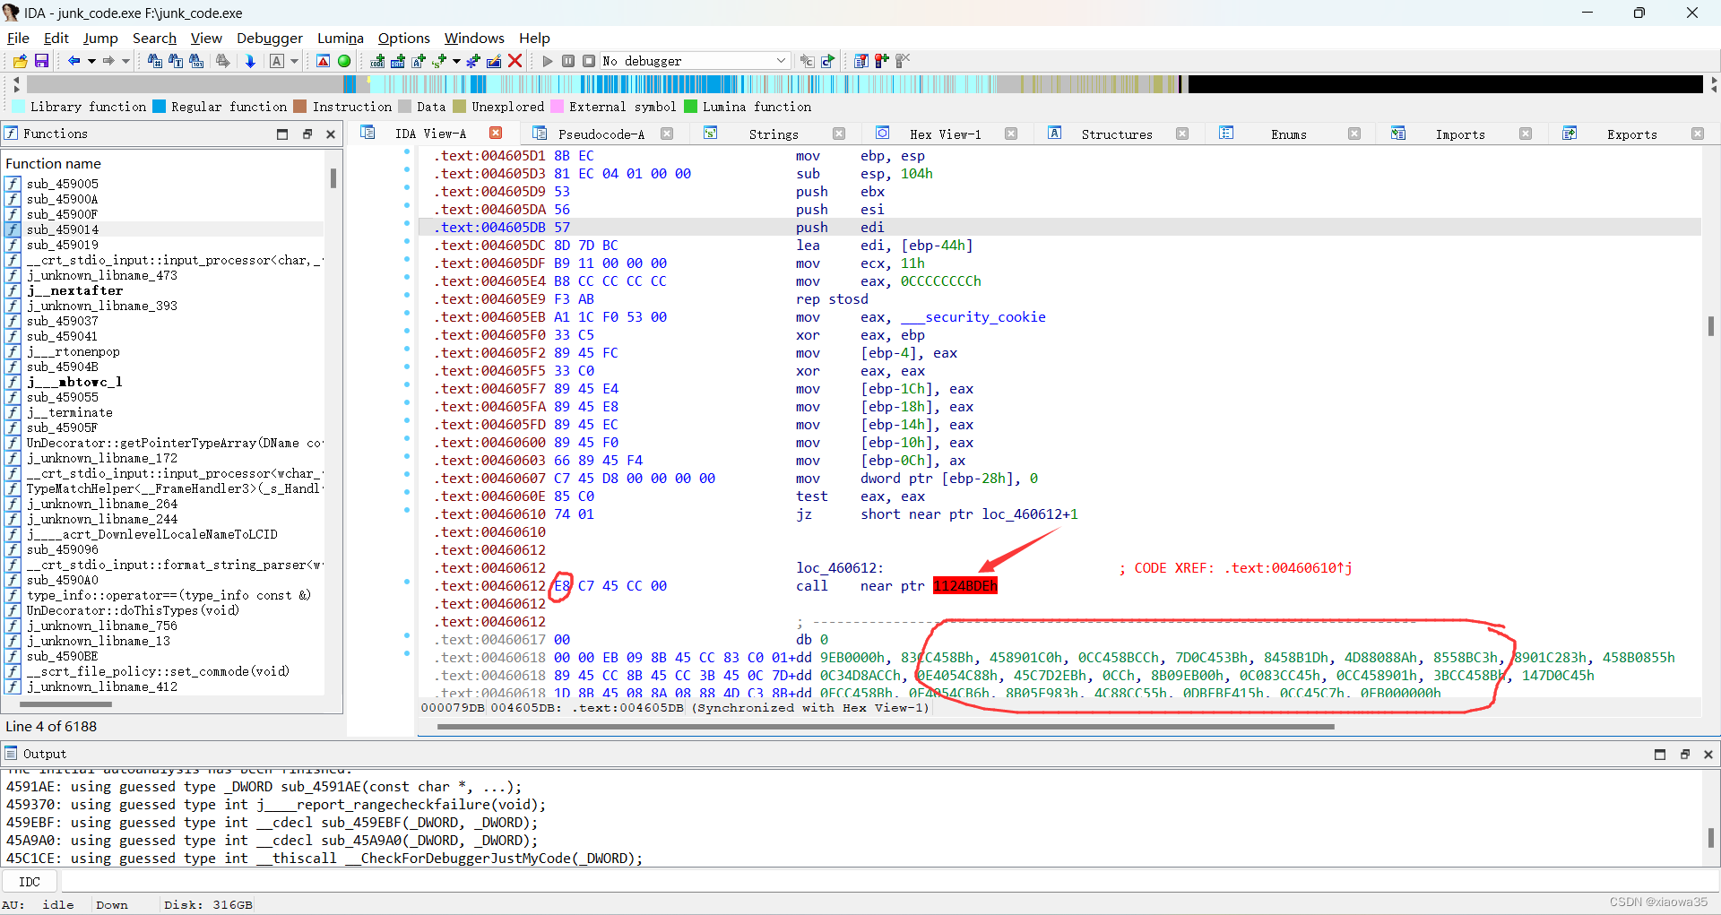Switch to the Hex View-1 tab
Screen dimensions: 1721x915
point(946,134)
